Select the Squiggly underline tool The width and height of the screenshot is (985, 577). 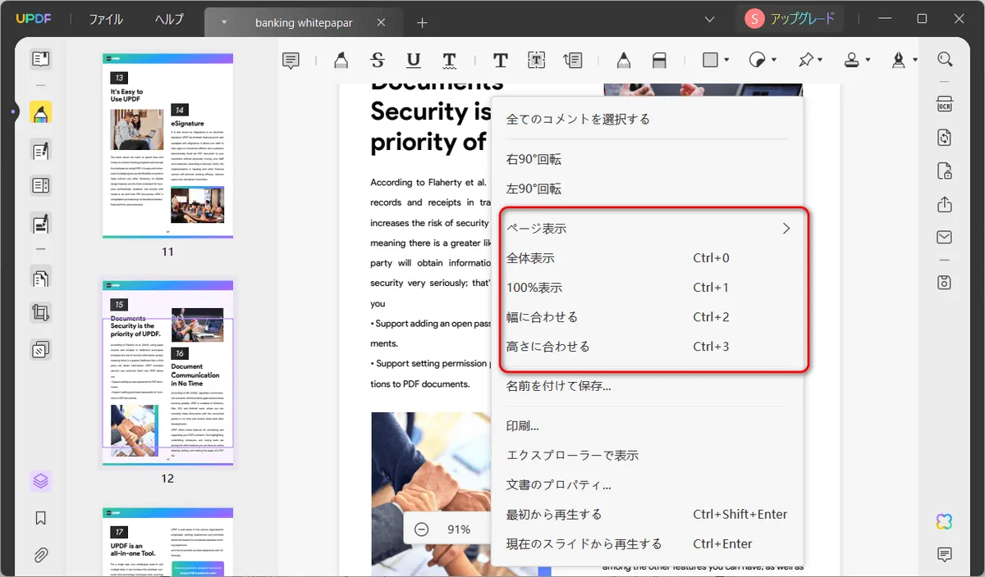[x=449, y=60]
